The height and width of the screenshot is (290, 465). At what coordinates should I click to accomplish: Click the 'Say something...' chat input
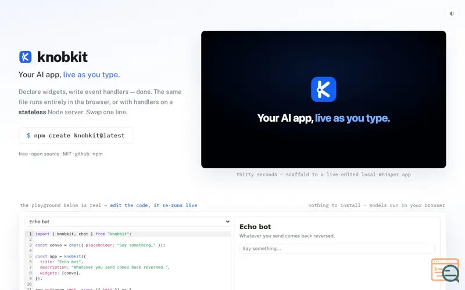point(337,249)
